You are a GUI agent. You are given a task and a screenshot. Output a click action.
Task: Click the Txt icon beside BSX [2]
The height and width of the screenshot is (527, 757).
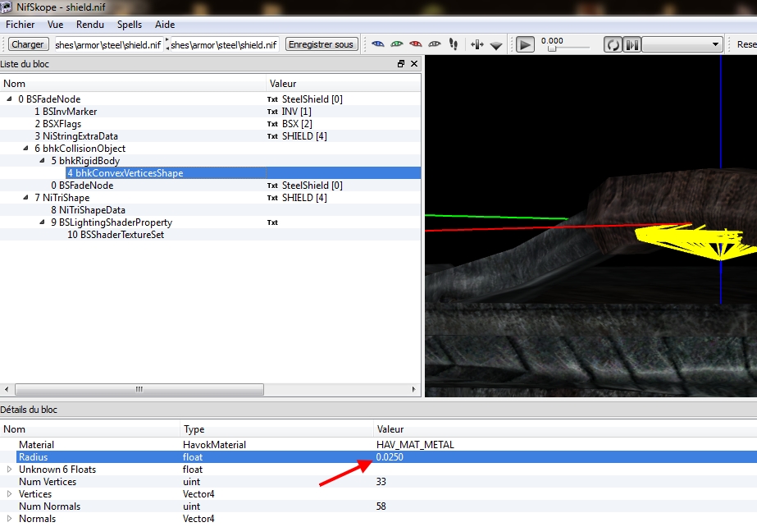click(273, 124)
